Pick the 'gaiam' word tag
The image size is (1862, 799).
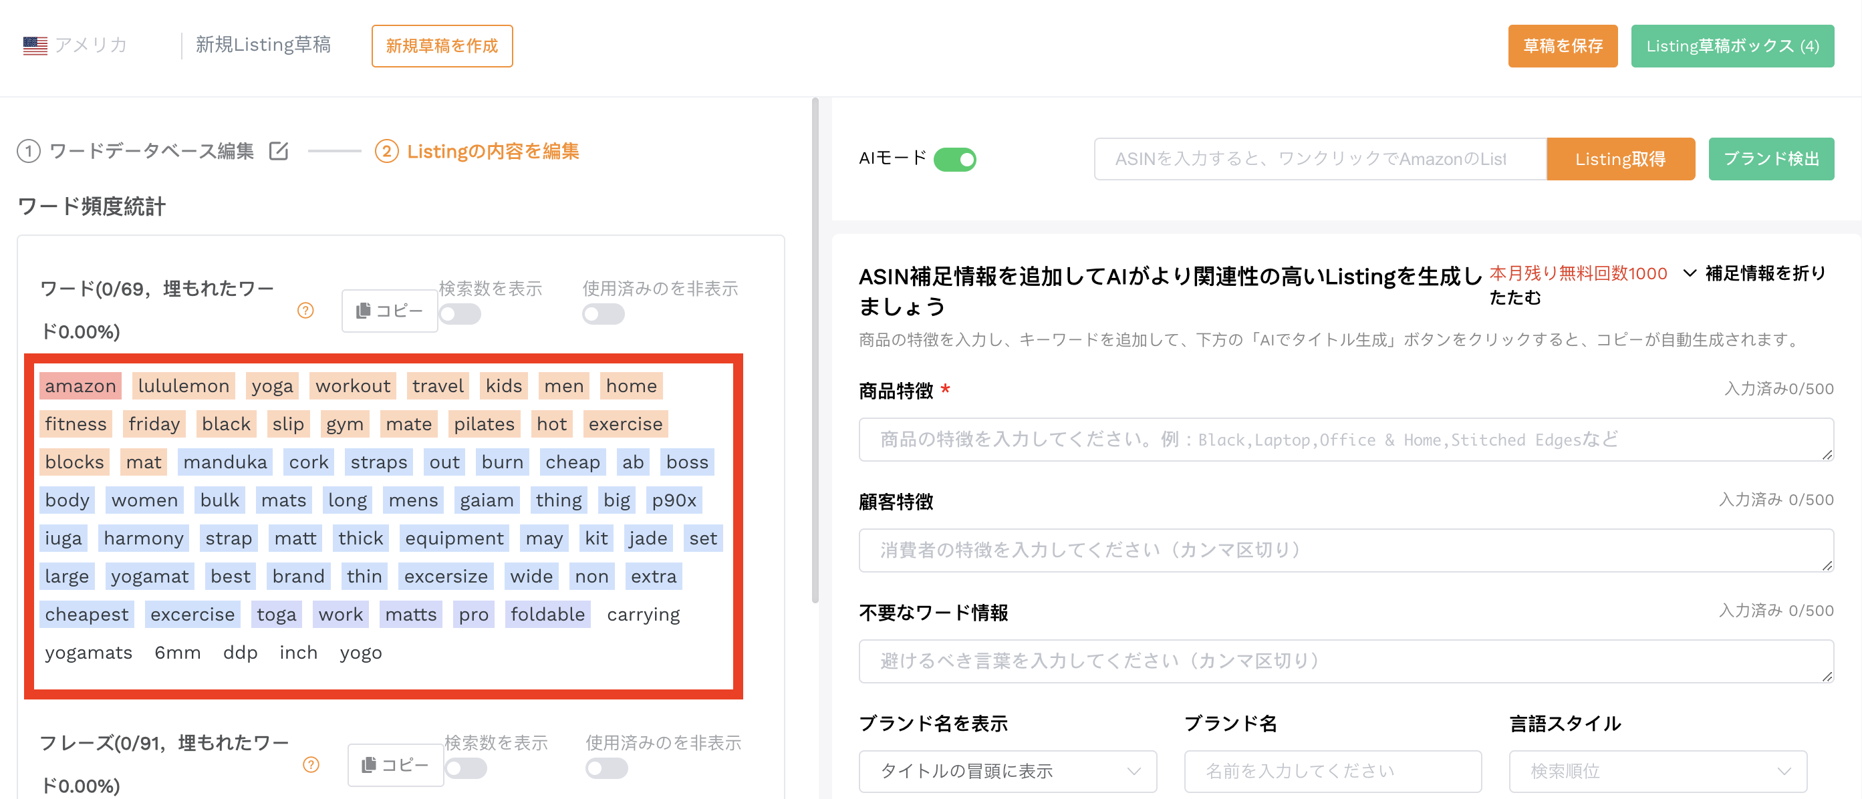487,500
